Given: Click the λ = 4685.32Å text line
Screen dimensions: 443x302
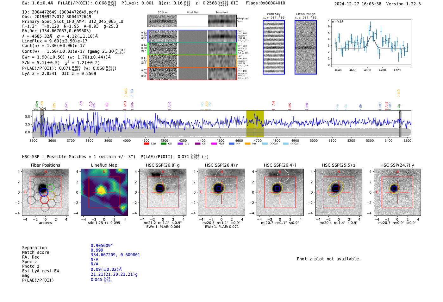Looking at the screenshot, I should click(60, 36).
